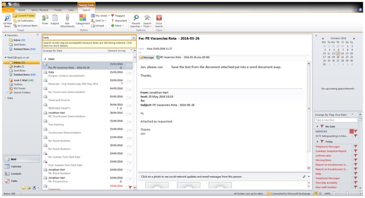Click the Has Attachments paperclip icon
The width and height of the screenshot is (365, 198).
click(67, 21)
